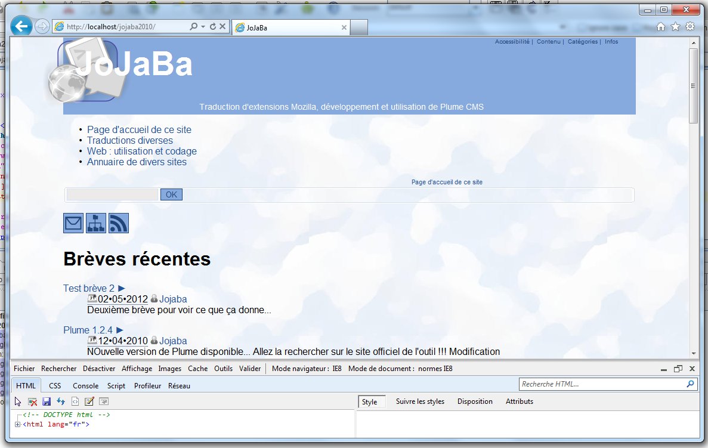
Task: Select the JoJaBa tab
Action: (291, 27)
